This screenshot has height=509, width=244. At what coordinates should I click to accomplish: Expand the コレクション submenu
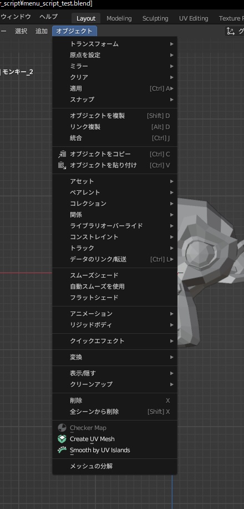coord(115,204)
